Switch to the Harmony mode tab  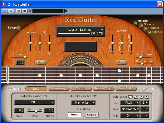tap(59, 89)
